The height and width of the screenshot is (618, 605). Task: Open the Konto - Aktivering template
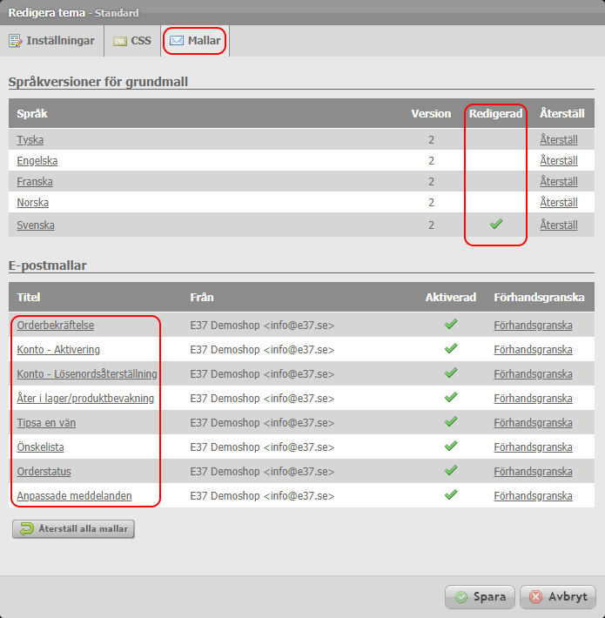[x=58, y=350]
